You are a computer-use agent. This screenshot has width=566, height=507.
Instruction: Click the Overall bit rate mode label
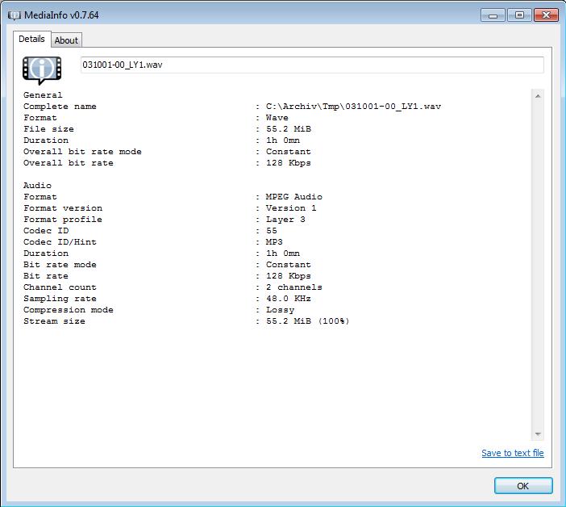coord(82,152)
